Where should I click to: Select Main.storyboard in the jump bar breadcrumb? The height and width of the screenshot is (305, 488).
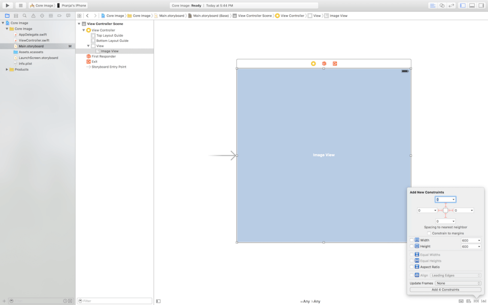(171, 15)
